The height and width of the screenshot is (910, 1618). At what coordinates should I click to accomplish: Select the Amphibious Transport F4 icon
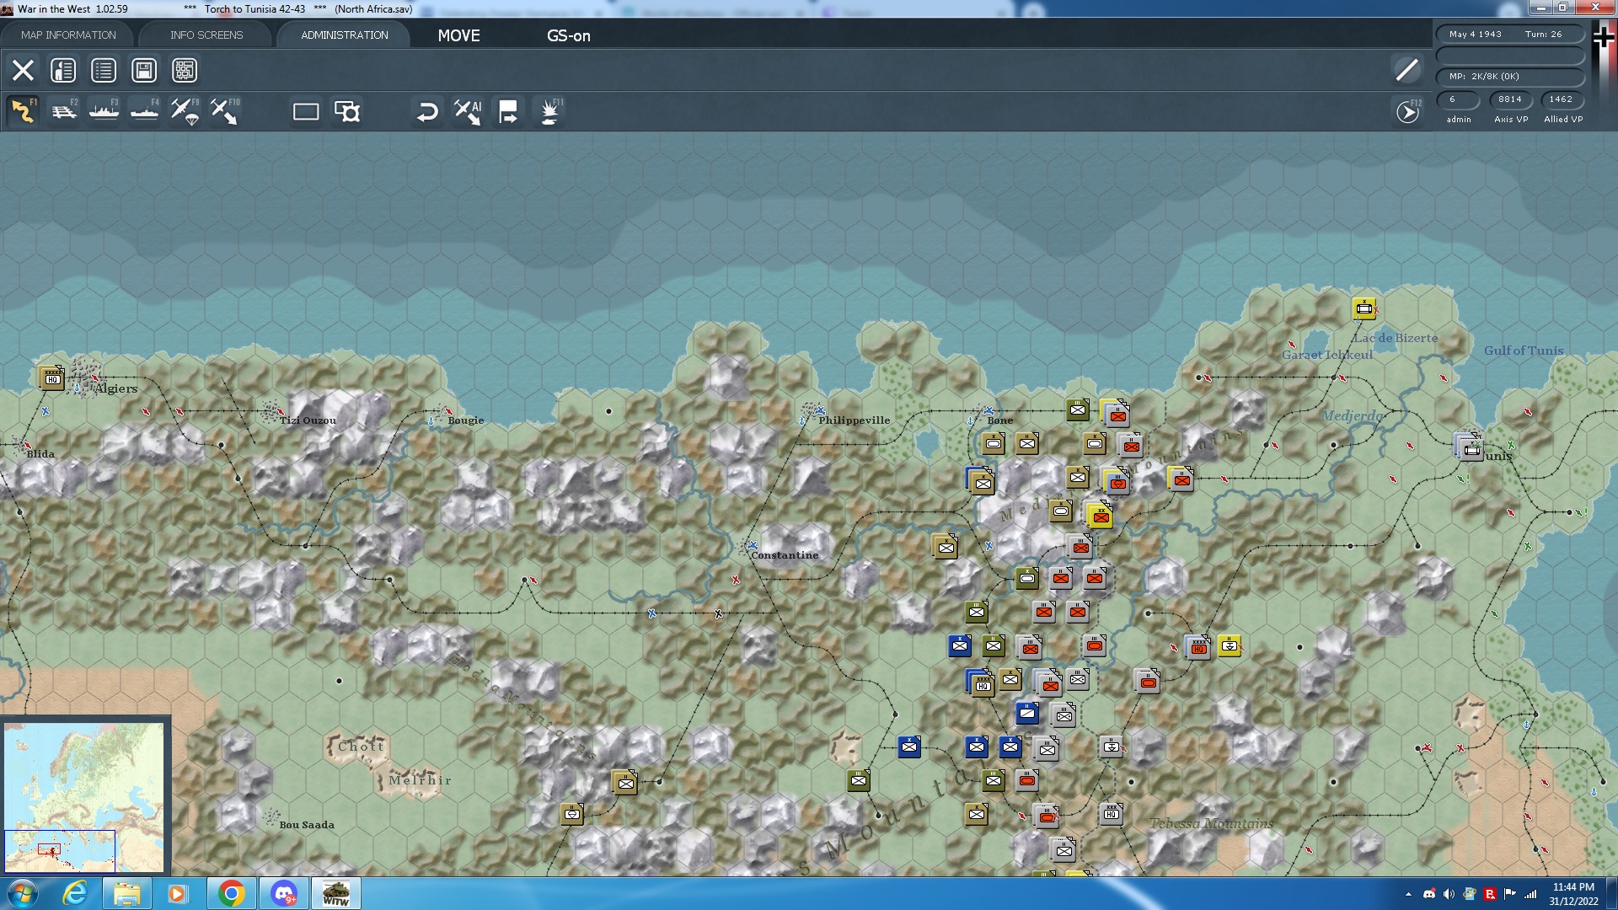tap(144, 111)
